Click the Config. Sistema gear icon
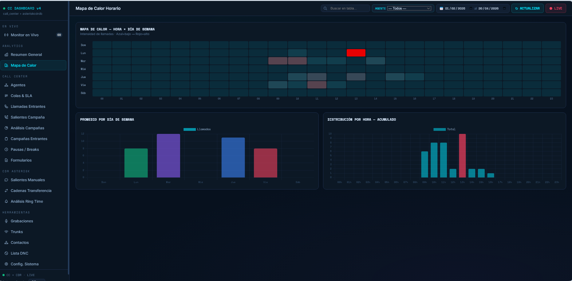Image resolution: width=572 pixels, height=281 pixels. [6, 264]
